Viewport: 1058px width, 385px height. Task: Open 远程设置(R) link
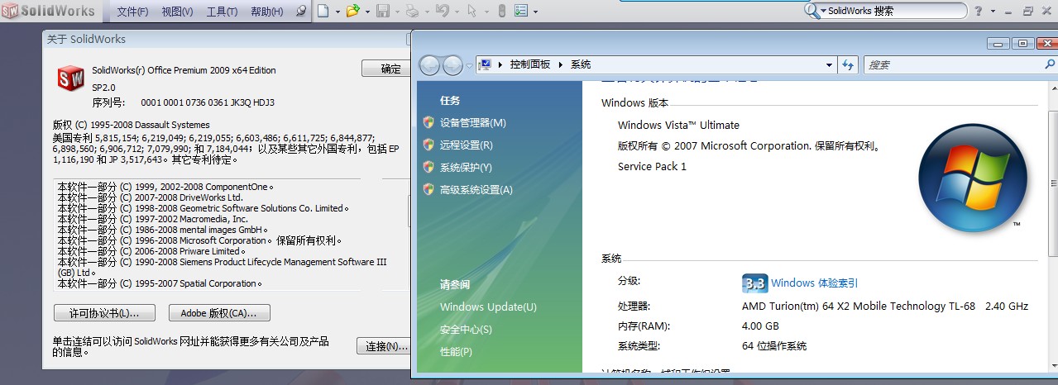466,145
